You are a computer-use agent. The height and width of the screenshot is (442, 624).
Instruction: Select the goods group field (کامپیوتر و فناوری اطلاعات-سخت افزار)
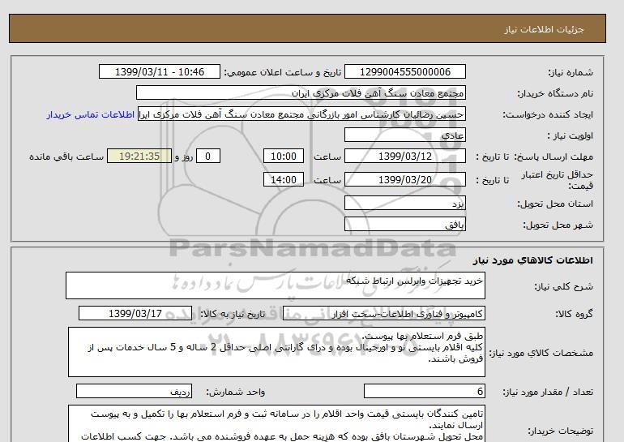point(384,314)
